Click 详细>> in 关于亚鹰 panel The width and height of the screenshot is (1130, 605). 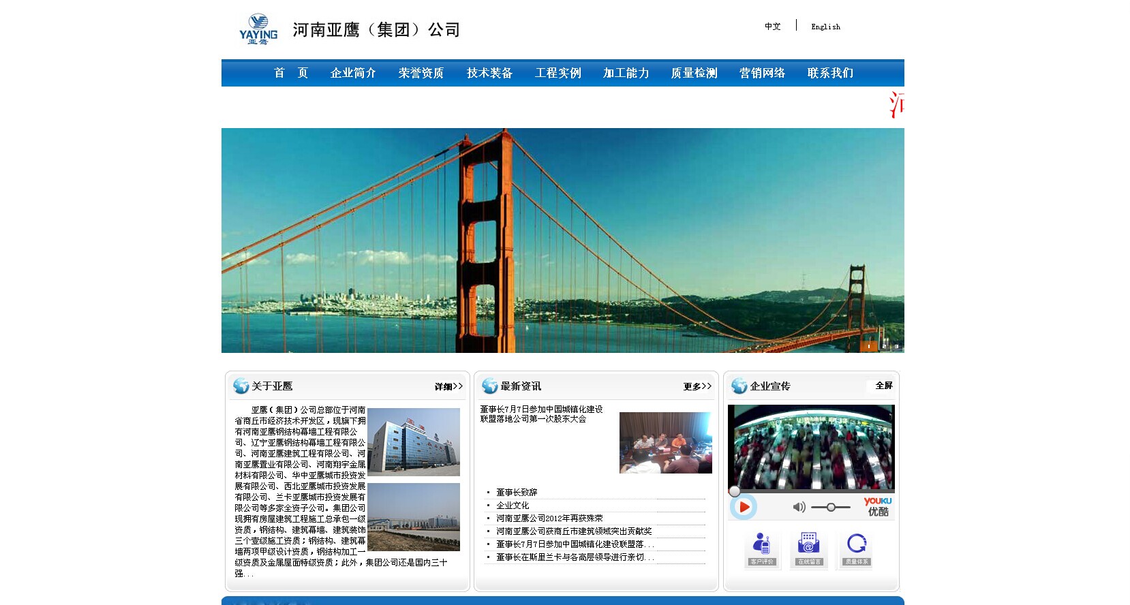pyautogui.click(x=448, y=386)
